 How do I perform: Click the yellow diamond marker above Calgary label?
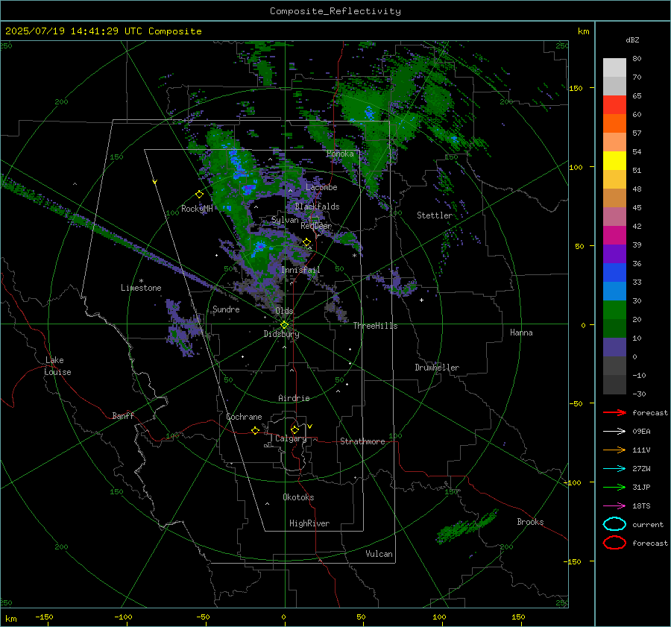[x=294, y=429]
